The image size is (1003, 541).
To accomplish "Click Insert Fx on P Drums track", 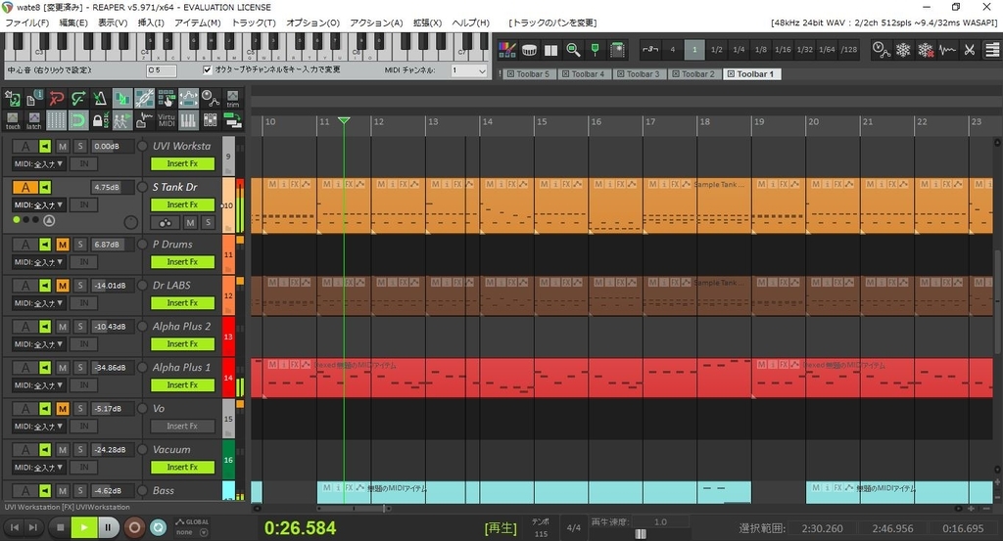I will pos(182,262).
